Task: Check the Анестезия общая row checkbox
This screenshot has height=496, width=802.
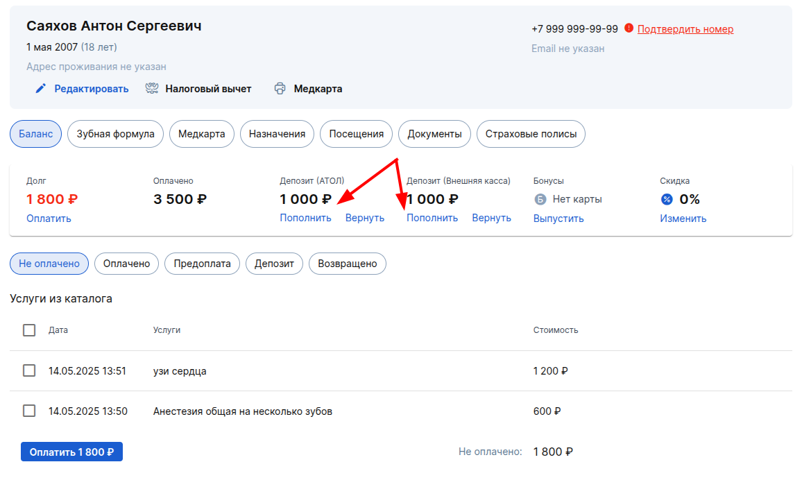Action: [x=29, y=411]
